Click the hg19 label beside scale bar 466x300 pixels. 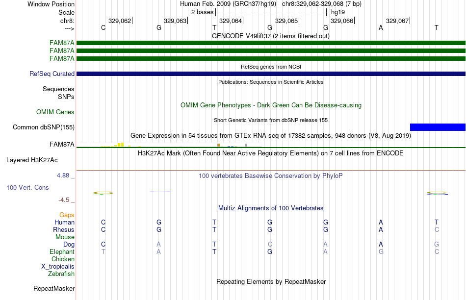pyautogui.click(x=338, y=12)
